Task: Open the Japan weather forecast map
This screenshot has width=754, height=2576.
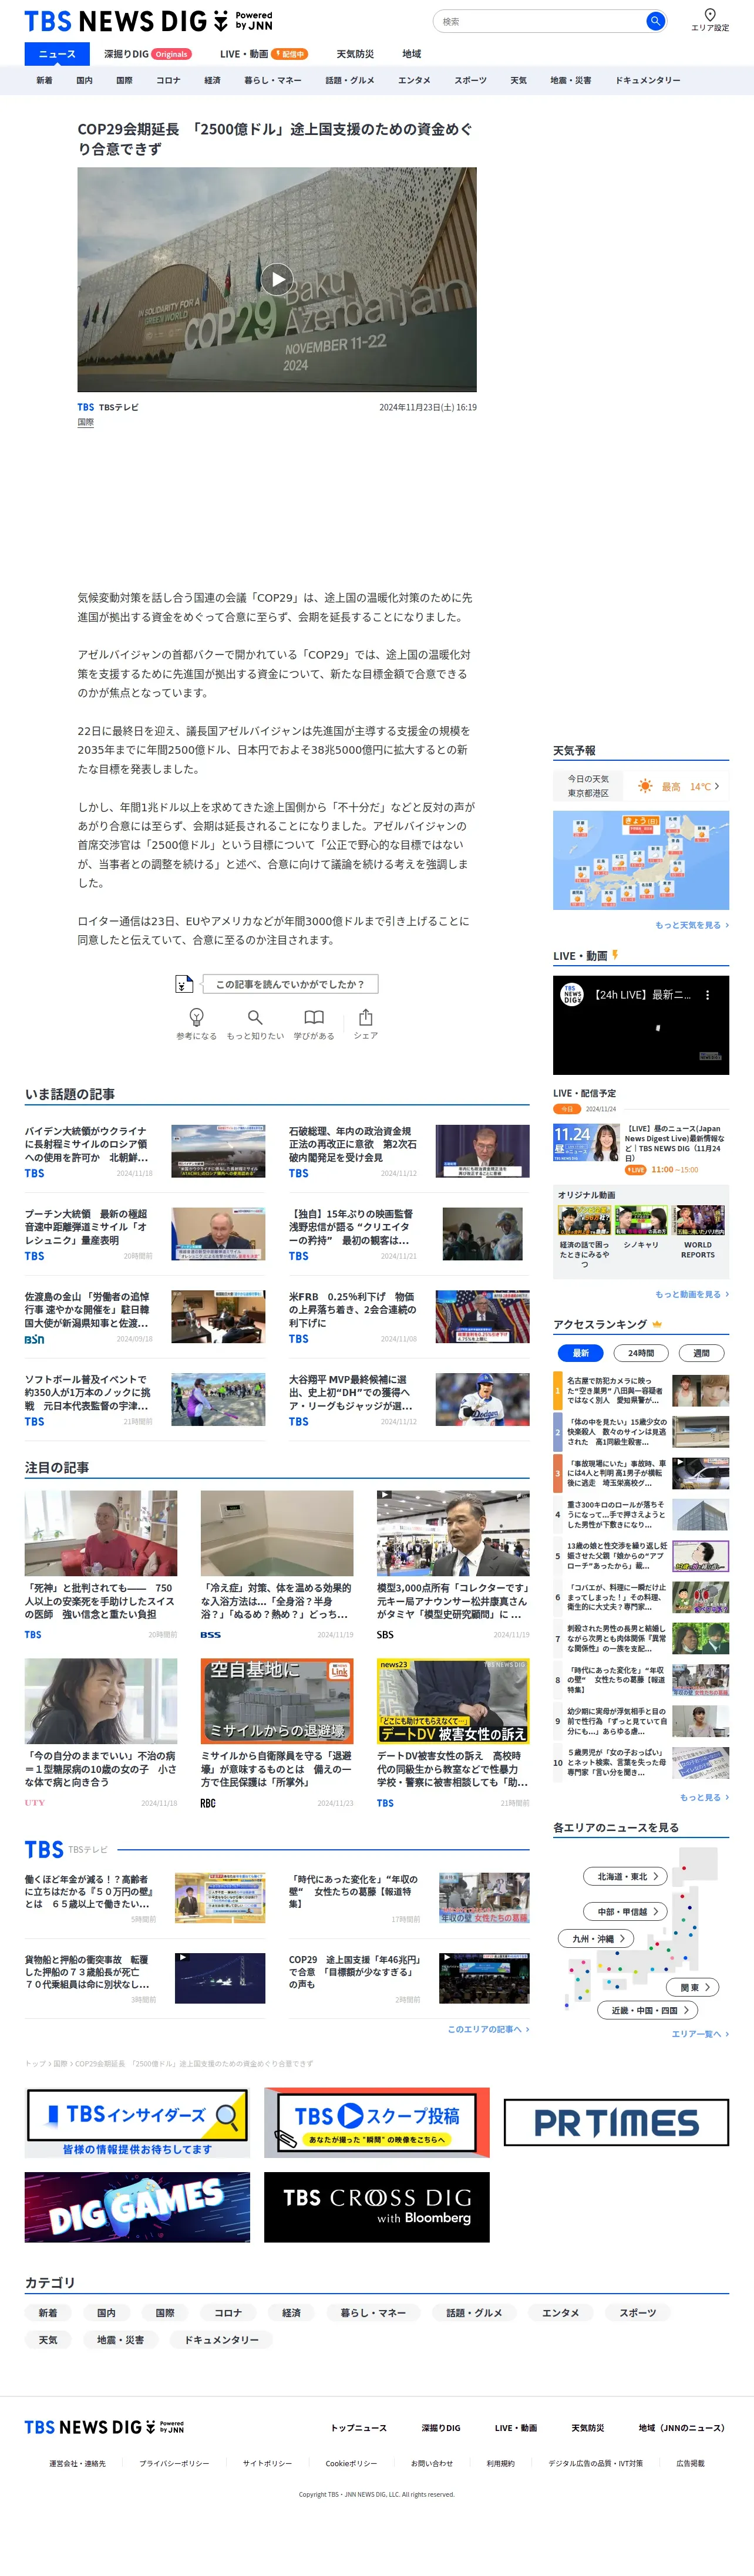Action: [641, 860]
